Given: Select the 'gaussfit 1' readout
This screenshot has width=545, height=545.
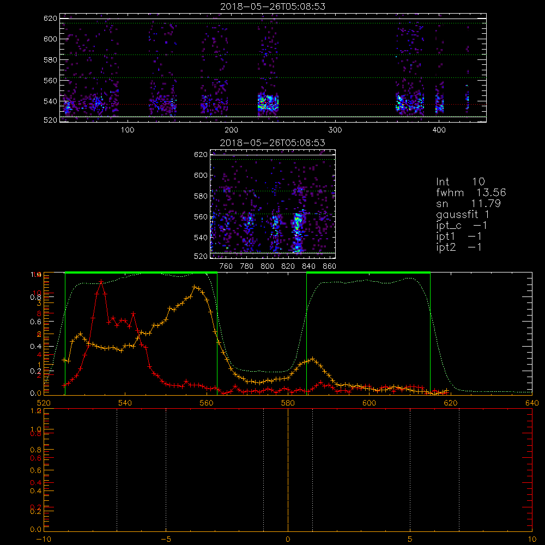Looking at the screenshot, I should tap(463, 214).
